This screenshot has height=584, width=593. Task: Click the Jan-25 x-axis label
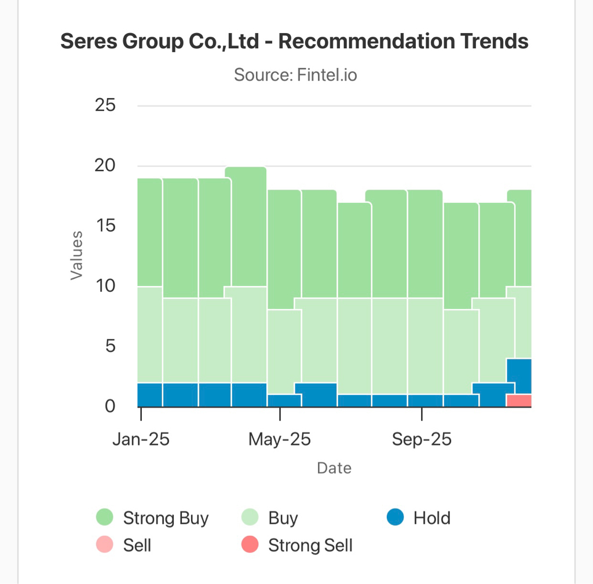pyautogui.click(x=141, y=440)
